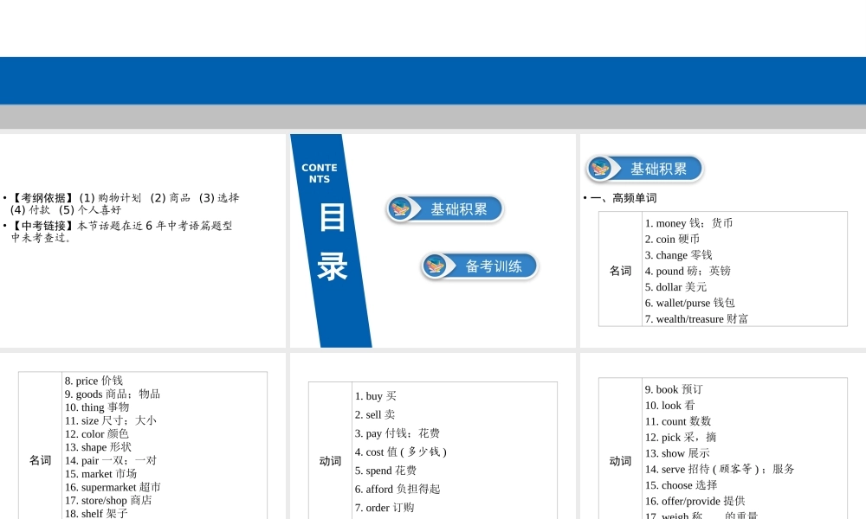866x519 pixels.
Task: Select the 【考纲依据】 bullet text
Action: click(x=125, y=203)
